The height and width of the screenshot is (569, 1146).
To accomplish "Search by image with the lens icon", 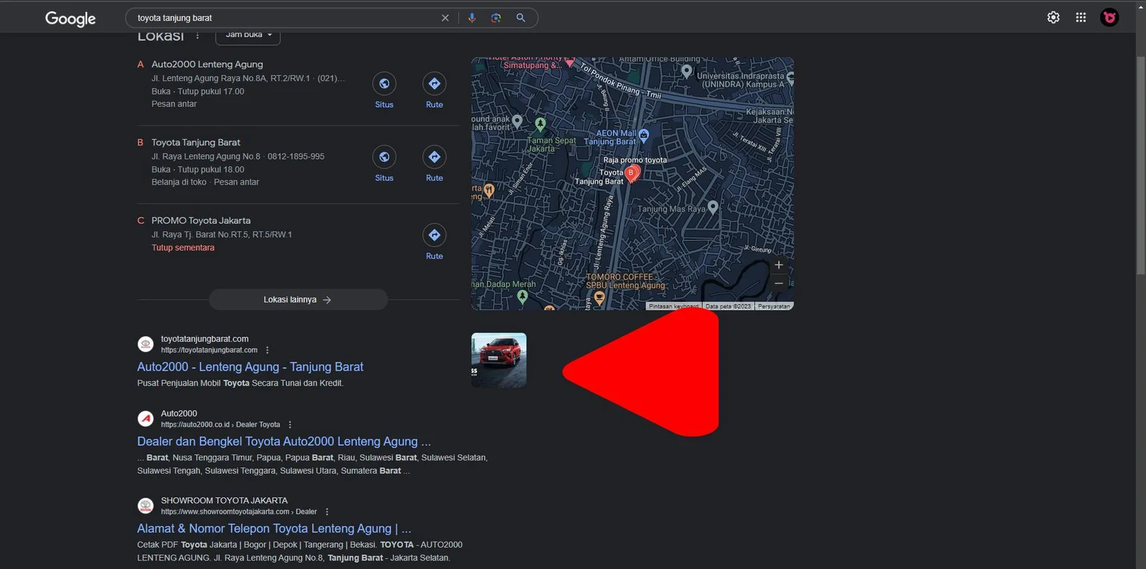I will click(x=496, y=18).
